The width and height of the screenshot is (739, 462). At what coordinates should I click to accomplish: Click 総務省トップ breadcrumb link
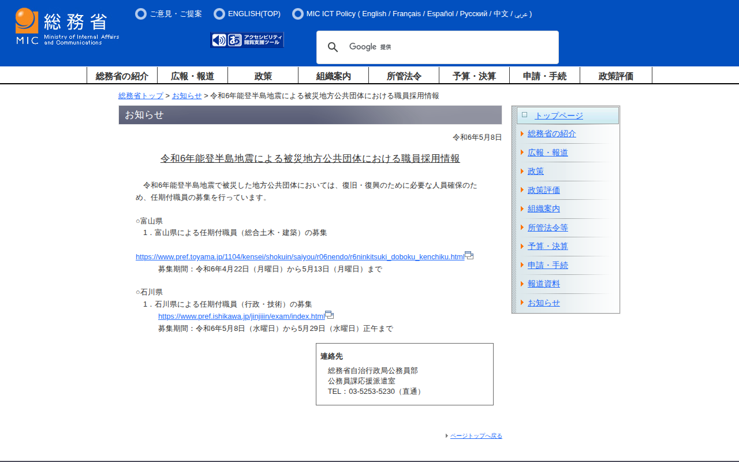click(141, 96)
